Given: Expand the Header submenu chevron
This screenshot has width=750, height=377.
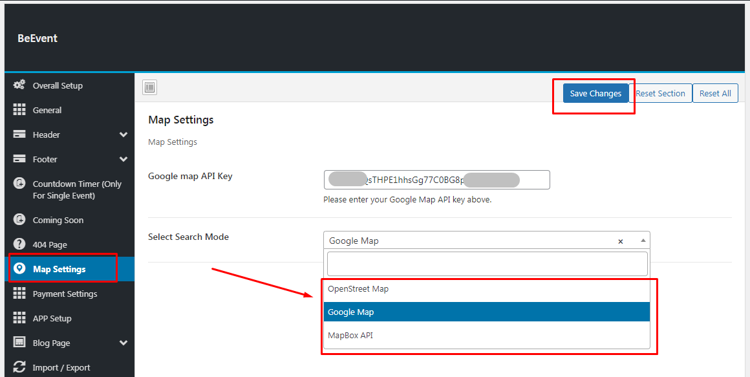Looking at the screenshot, I should click(123, 135).
